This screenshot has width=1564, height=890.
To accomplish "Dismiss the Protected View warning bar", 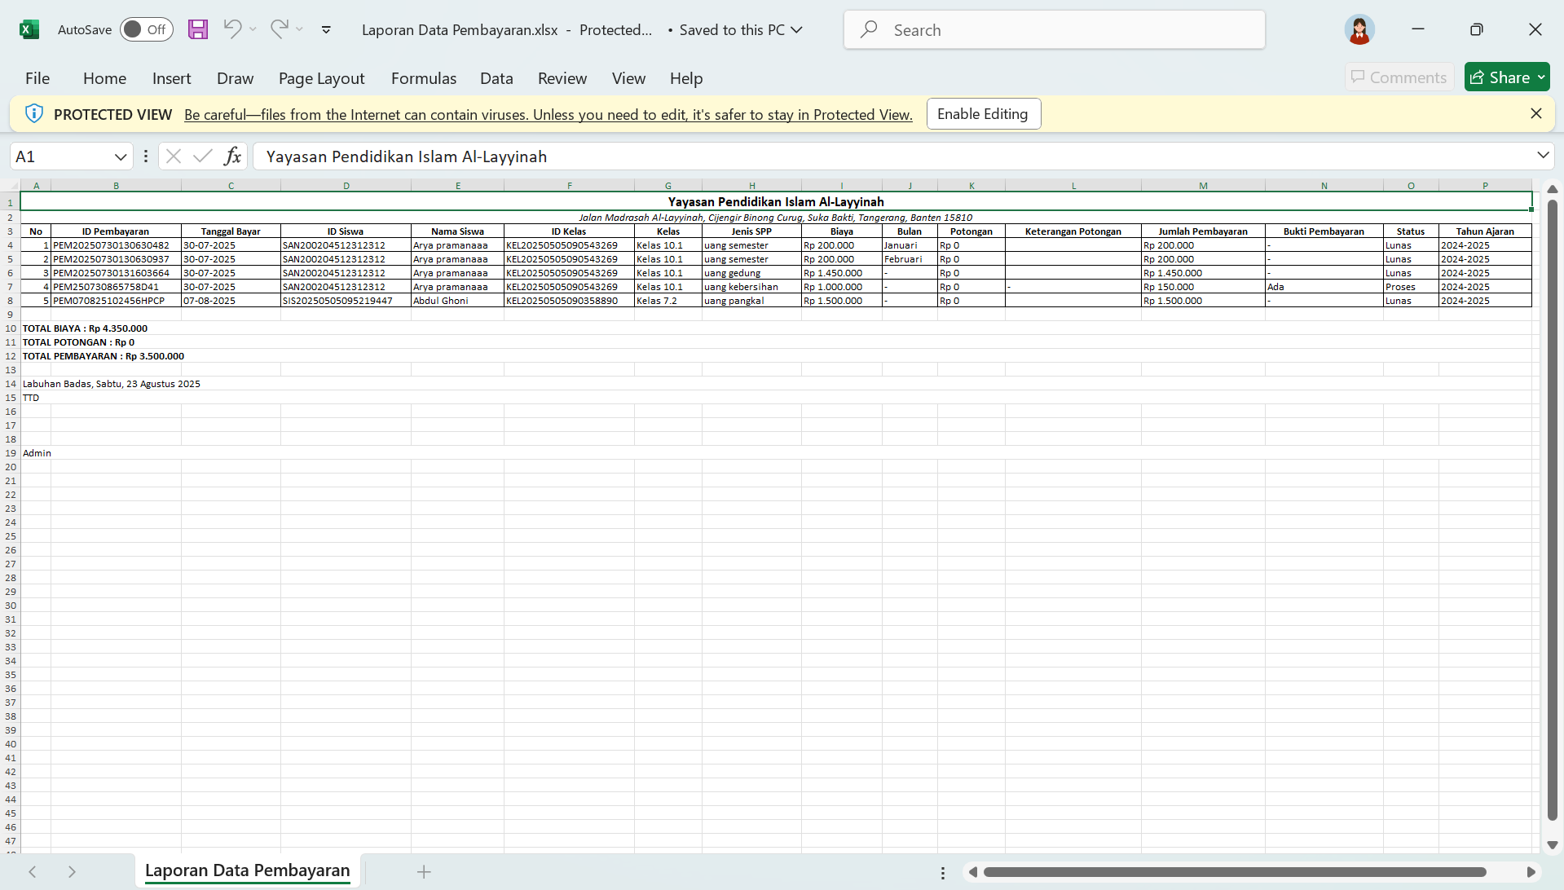I will 1536,113.
